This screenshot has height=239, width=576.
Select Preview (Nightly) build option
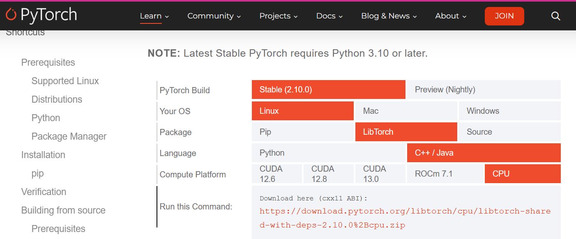coord(483,90)
